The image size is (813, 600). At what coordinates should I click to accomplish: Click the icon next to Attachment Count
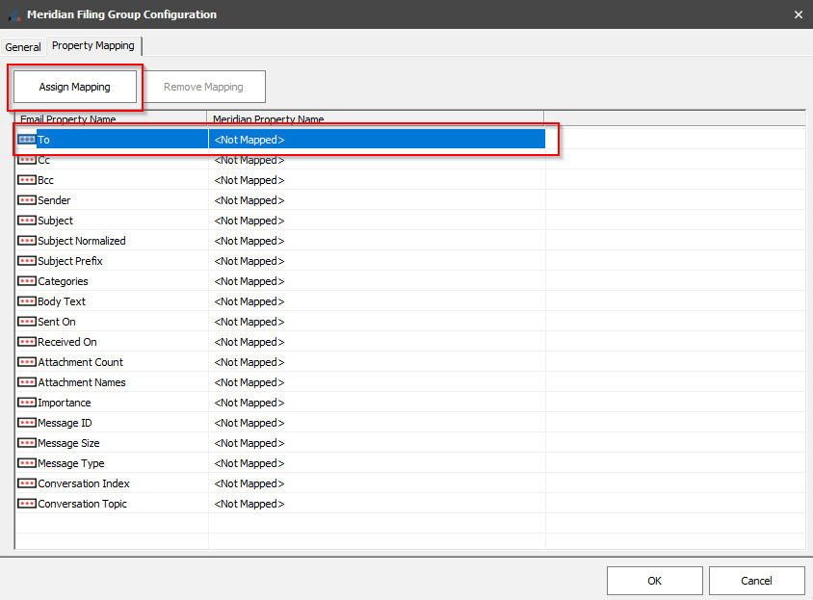click(26, 362)
